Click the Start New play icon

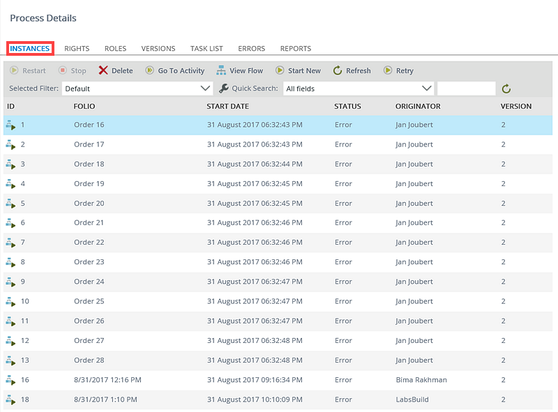[280, 70]
